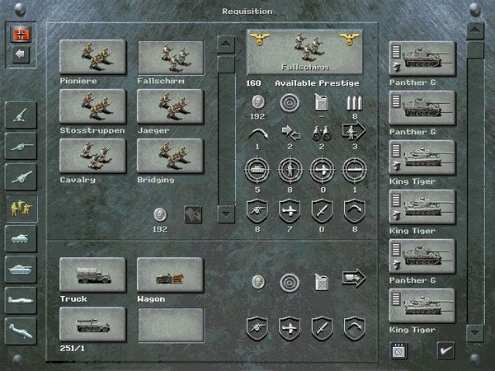Screen dimensions: 495x371
Task: Select the 251/1 halftrack transport
Action: (92, 324)
